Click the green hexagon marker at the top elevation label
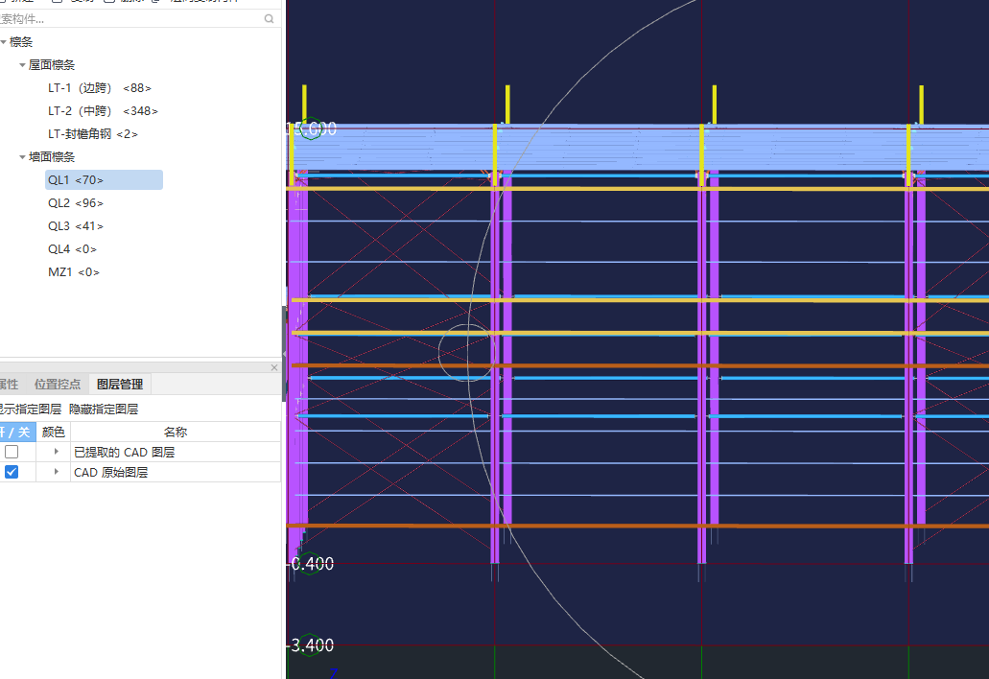The height and width of the screenshot is (679, 989). tap(311, 129)
